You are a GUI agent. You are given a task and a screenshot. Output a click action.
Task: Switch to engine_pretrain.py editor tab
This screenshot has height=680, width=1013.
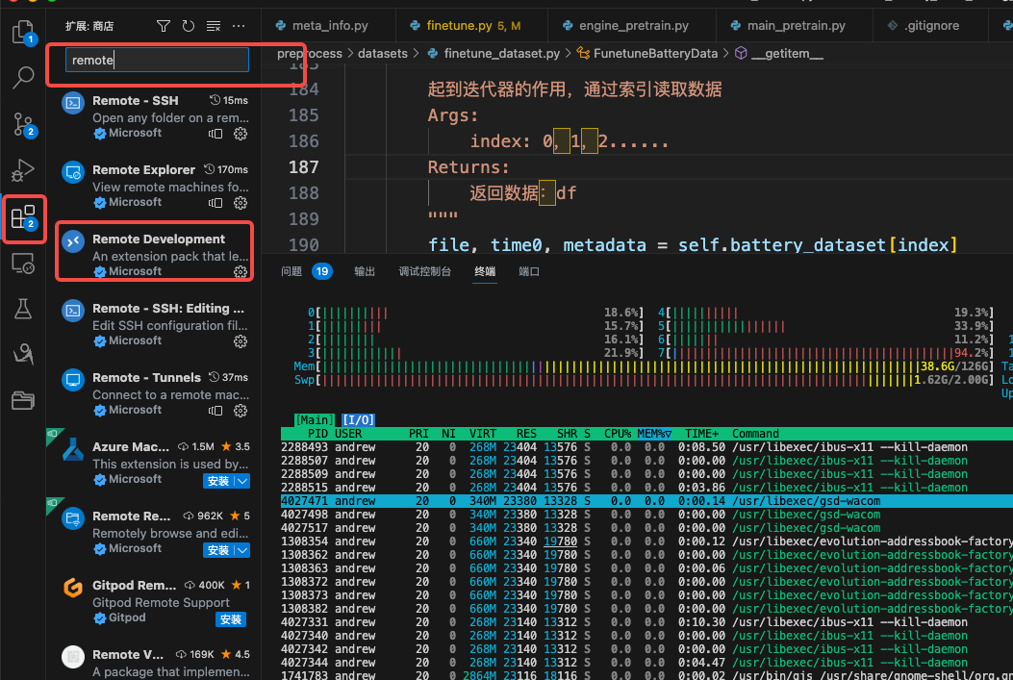[x=632, y=26]
